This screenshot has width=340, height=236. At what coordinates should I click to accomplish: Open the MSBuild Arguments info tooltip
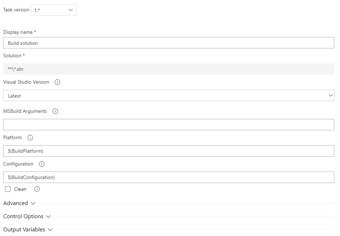tap(55, 111)
